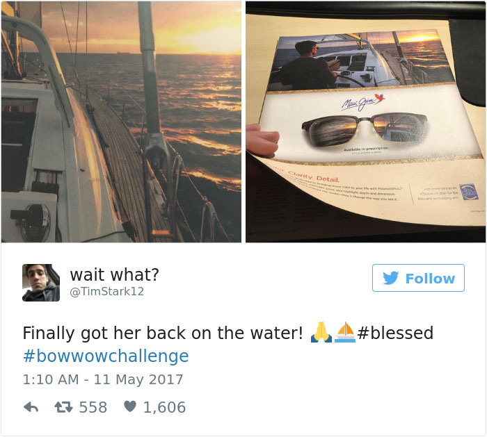Open the #bowwowchallenge hashtag

[106, 356]
